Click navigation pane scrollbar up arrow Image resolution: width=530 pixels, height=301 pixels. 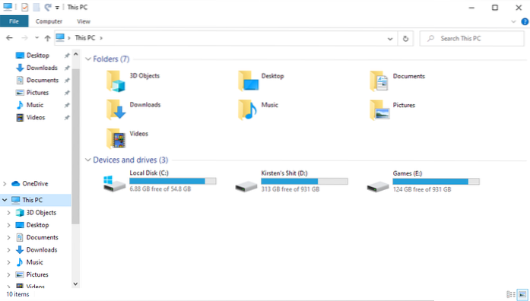76,55
